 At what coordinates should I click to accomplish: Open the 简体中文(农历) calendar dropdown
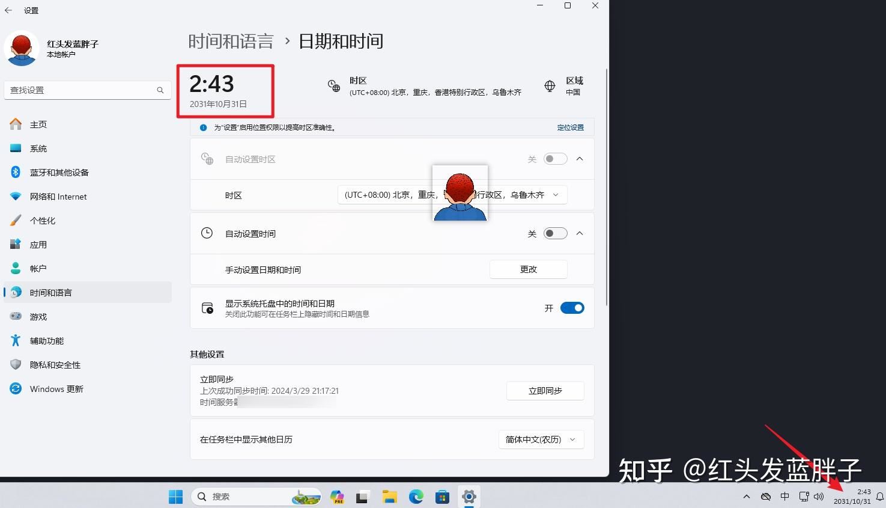(540, 439)
